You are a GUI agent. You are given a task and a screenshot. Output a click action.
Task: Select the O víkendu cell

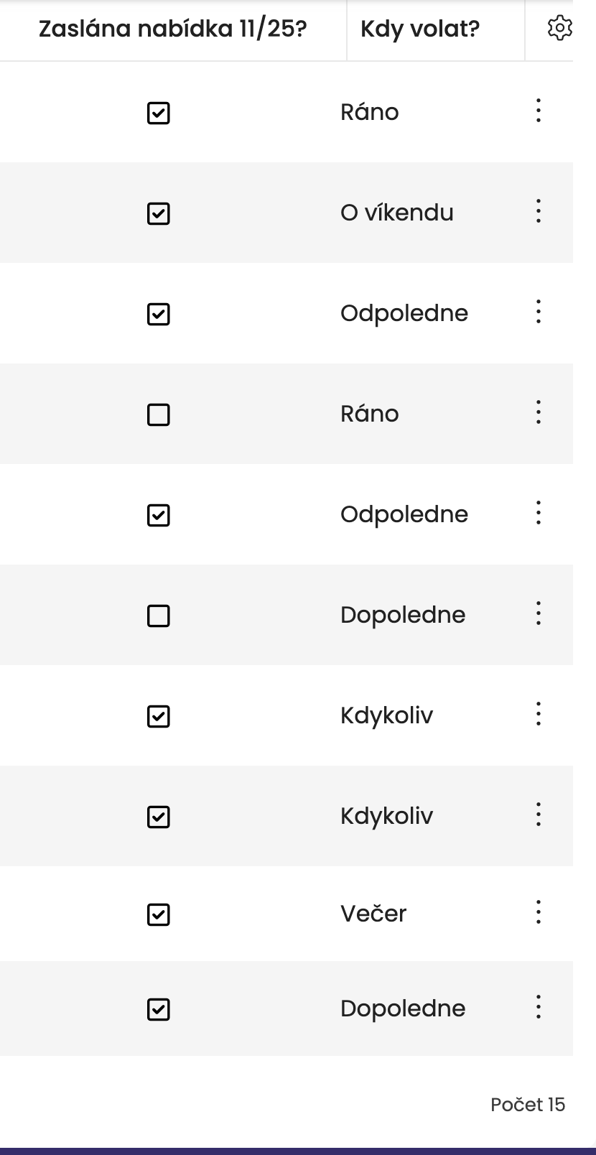(396, 213)
